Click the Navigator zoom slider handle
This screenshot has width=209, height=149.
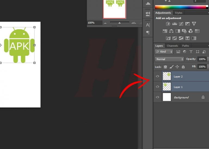point(119,23)
